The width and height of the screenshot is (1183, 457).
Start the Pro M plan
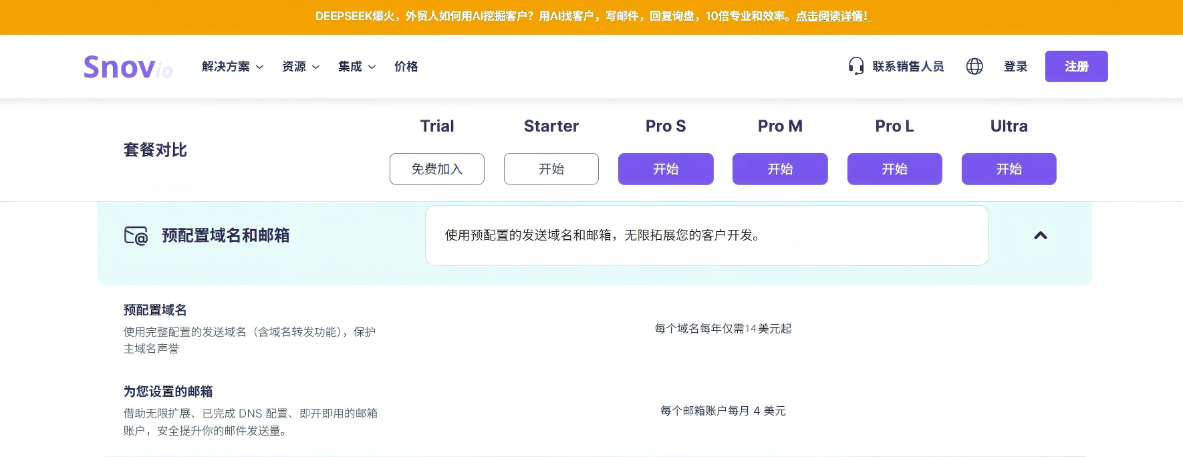click(x=780, y=169)
